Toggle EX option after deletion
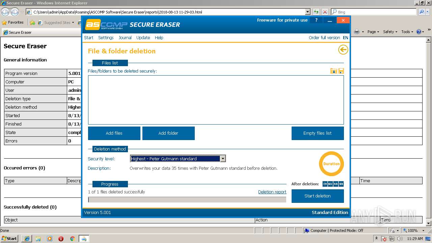The height and width of the screenshot is (243, 432). pyautogui.click(x=325, y=184)
